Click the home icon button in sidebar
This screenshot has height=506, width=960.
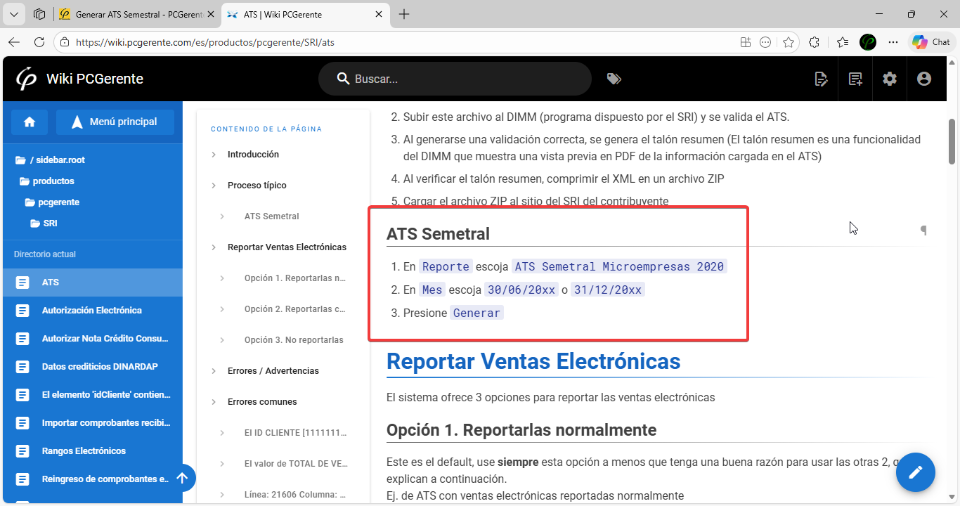coord(30,122)
